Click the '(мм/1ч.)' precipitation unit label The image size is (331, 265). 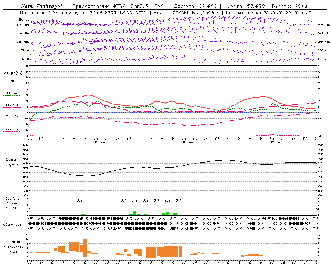[x=13, y=208]
